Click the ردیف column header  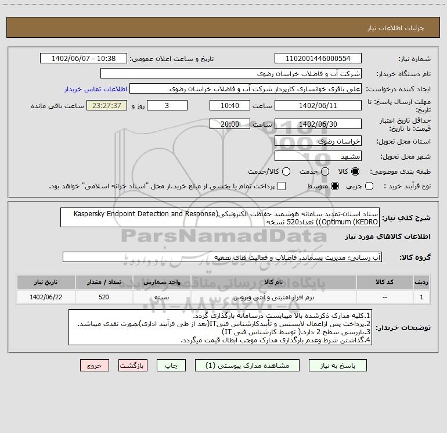coord(421,282)
